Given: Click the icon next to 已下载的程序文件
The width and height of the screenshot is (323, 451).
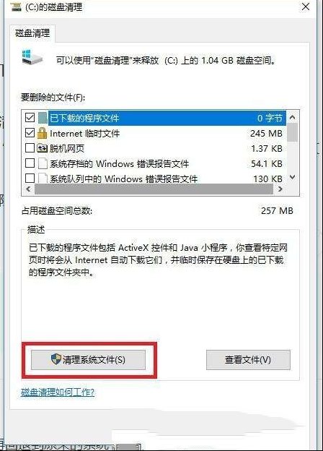Looking at the screenshot, I should (x=43, y=118).
